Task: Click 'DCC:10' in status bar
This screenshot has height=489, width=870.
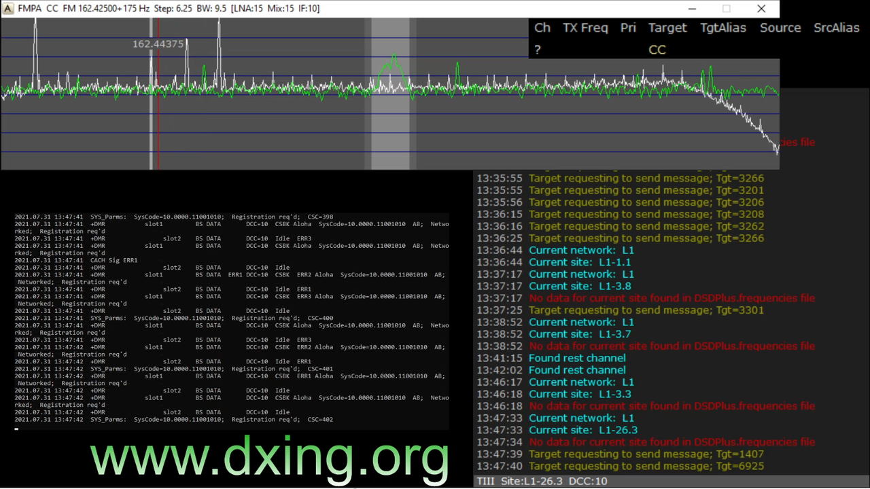Action: click(589, 482)
